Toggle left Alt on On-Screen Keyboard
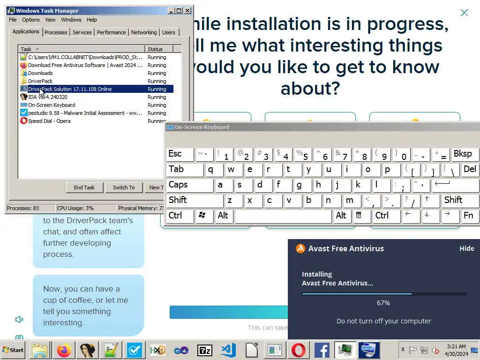 click(x=224, y=216)
